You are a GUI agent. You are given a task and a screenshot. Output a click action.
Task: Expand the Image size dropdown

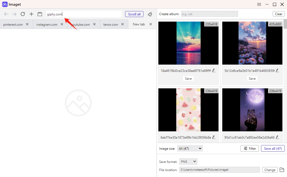pos(190,149)
